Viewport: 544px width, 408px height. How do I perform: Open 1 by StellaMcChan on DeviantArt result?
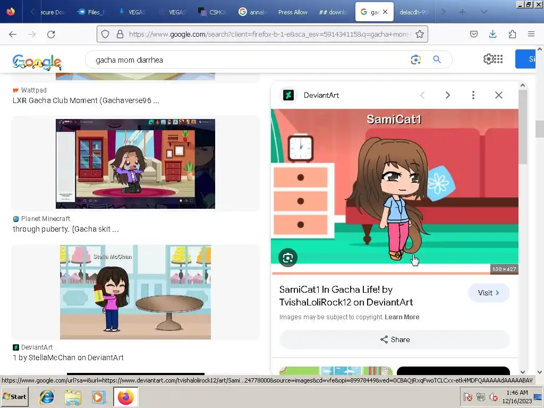68,358
